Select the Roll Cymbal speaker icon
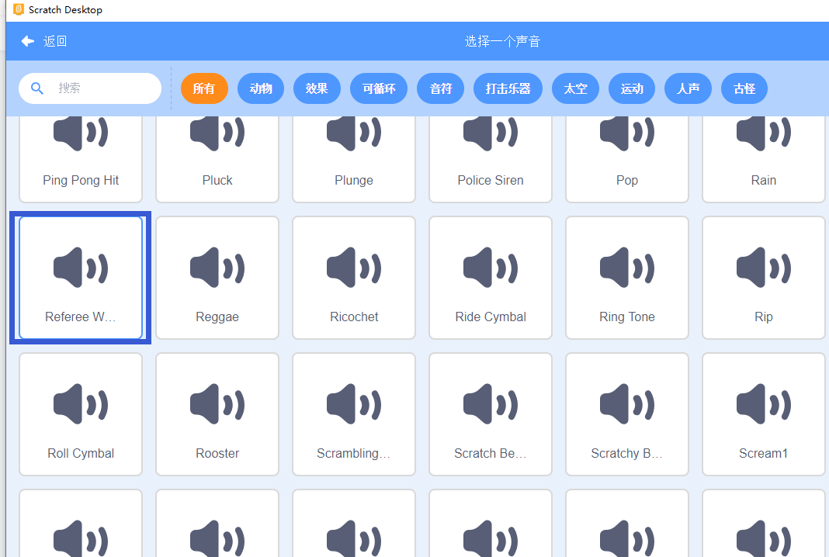829x557 pixels. [81, 403]
